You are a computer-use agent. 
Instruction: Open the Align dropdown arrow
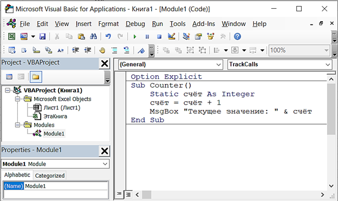click(226, 50)
